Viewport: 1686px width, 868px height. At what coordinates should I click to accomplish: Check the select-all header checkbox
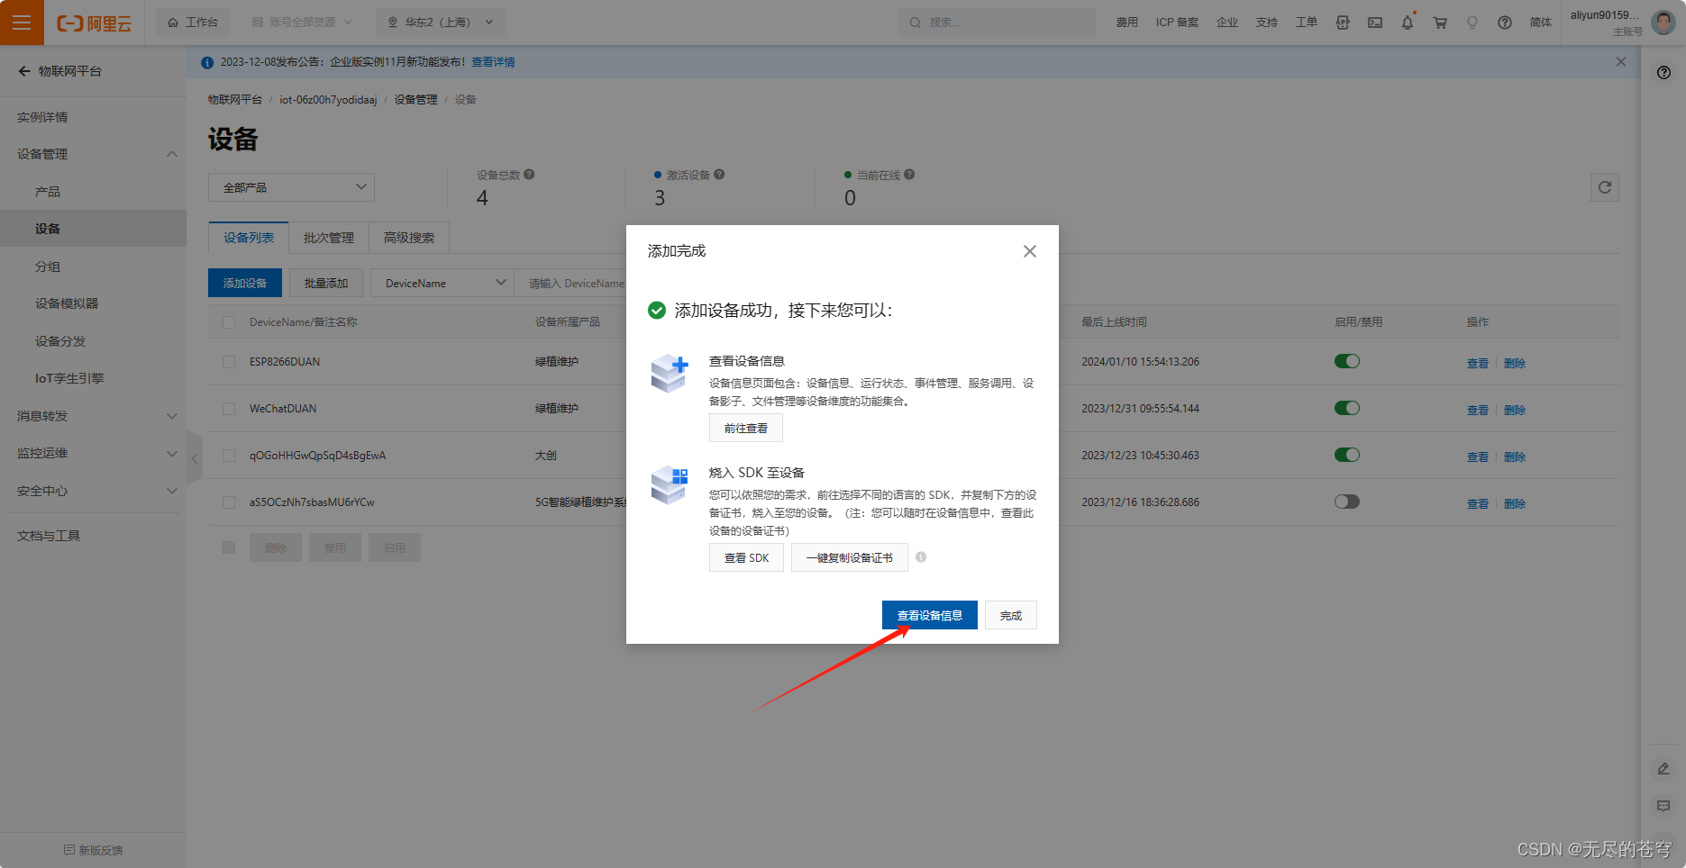pos(229,322)
